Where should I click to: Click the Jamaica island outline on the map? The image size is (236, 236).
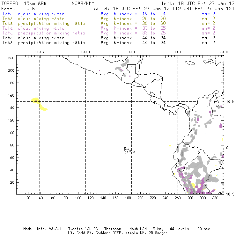[x=190, y=63]
